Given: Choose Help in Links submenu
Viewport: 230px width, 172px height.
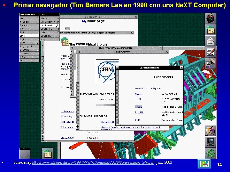Looking at the screenshot, I should [50, 39].
